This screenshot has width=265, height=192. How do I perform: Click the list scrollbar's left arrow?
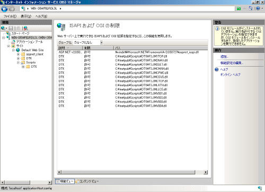click(x=59, y=172)
